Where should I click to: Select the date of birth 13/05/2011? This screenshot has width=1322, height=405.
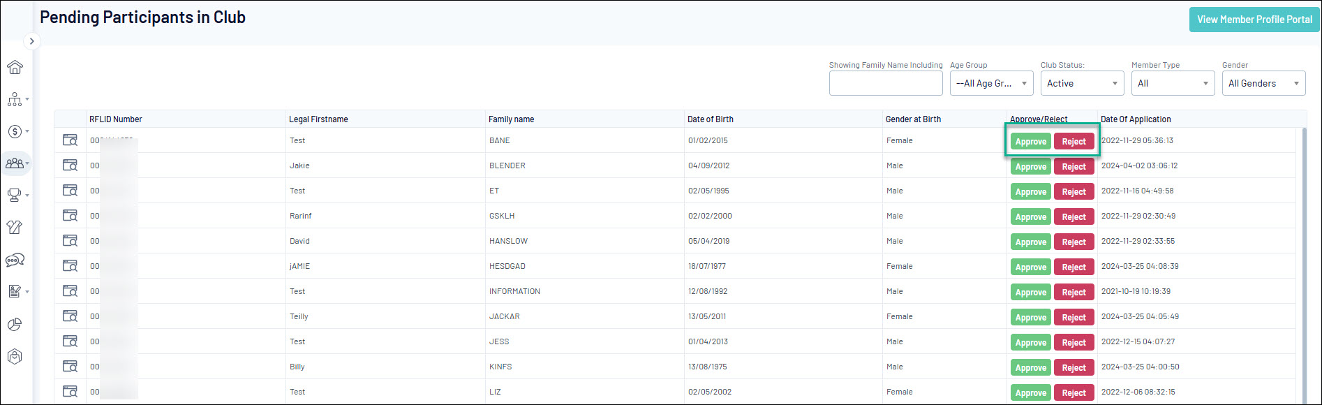707,316
